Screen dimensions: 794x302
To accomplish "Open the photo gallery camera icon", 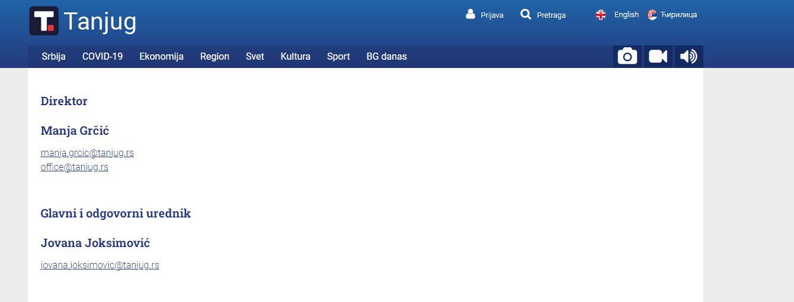I will tap(627, 57).
